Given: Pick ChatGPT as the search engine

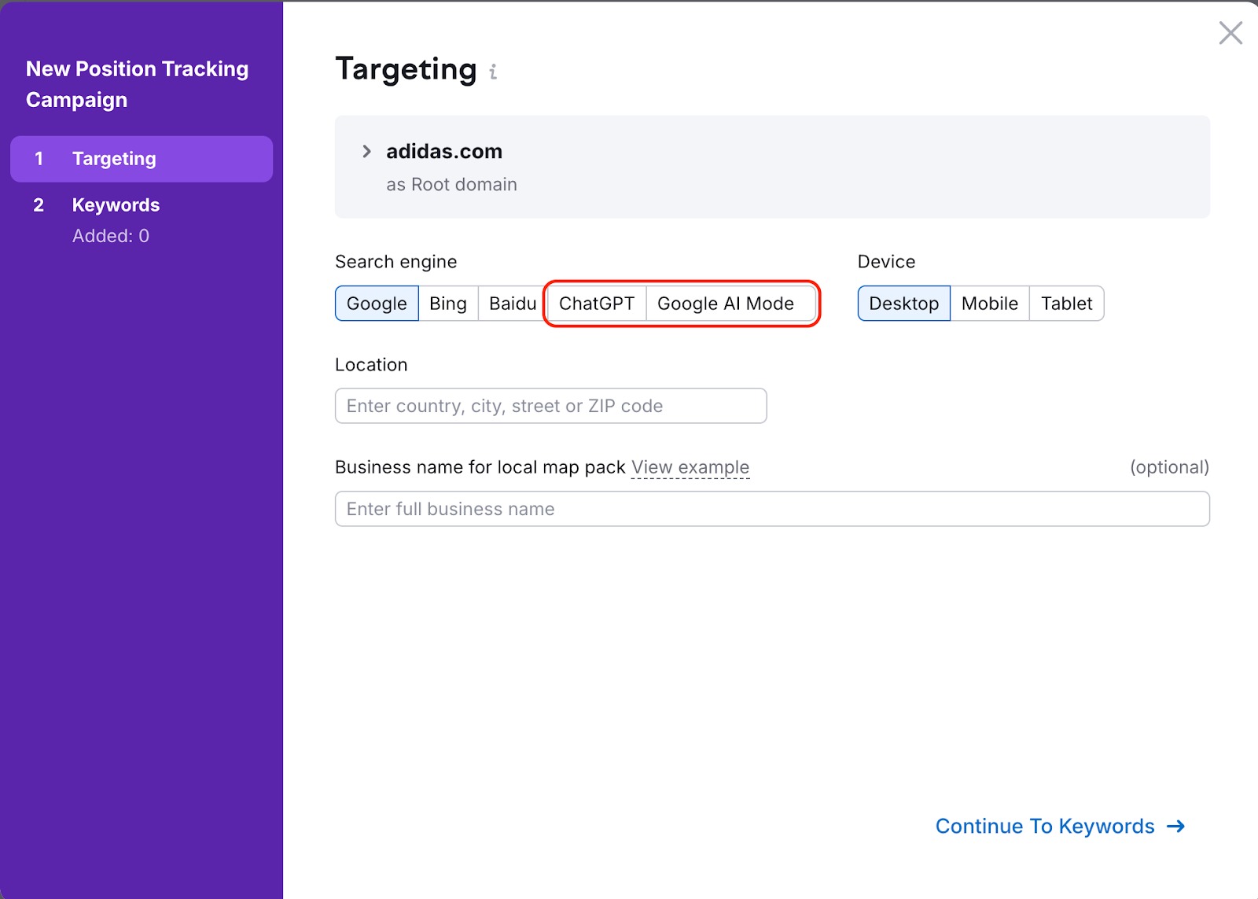Looking at the screenshot, I should pyautogui.click(x=597, y=304).
